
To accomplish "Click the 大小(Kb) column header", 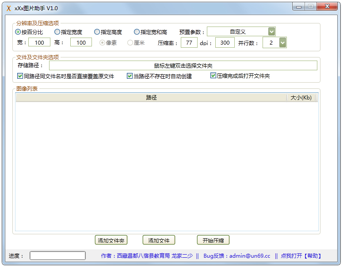I will pos(301,98).
